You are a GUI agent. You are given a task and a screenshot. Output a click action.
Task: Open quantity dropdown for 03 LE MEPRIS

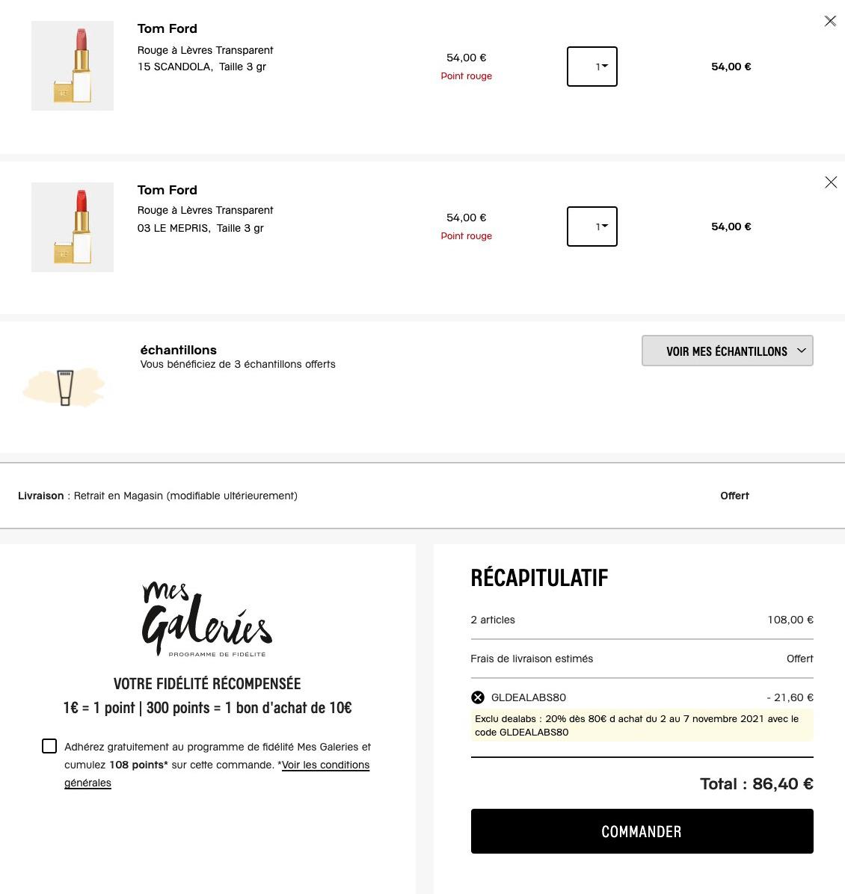(592, 226)
